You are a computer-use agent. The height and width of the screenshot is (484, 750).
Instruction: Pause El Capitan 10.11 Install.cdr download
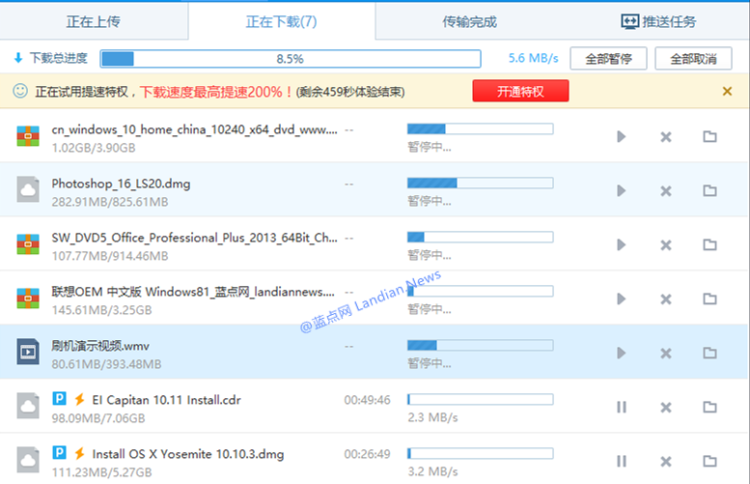click(622, 408)
